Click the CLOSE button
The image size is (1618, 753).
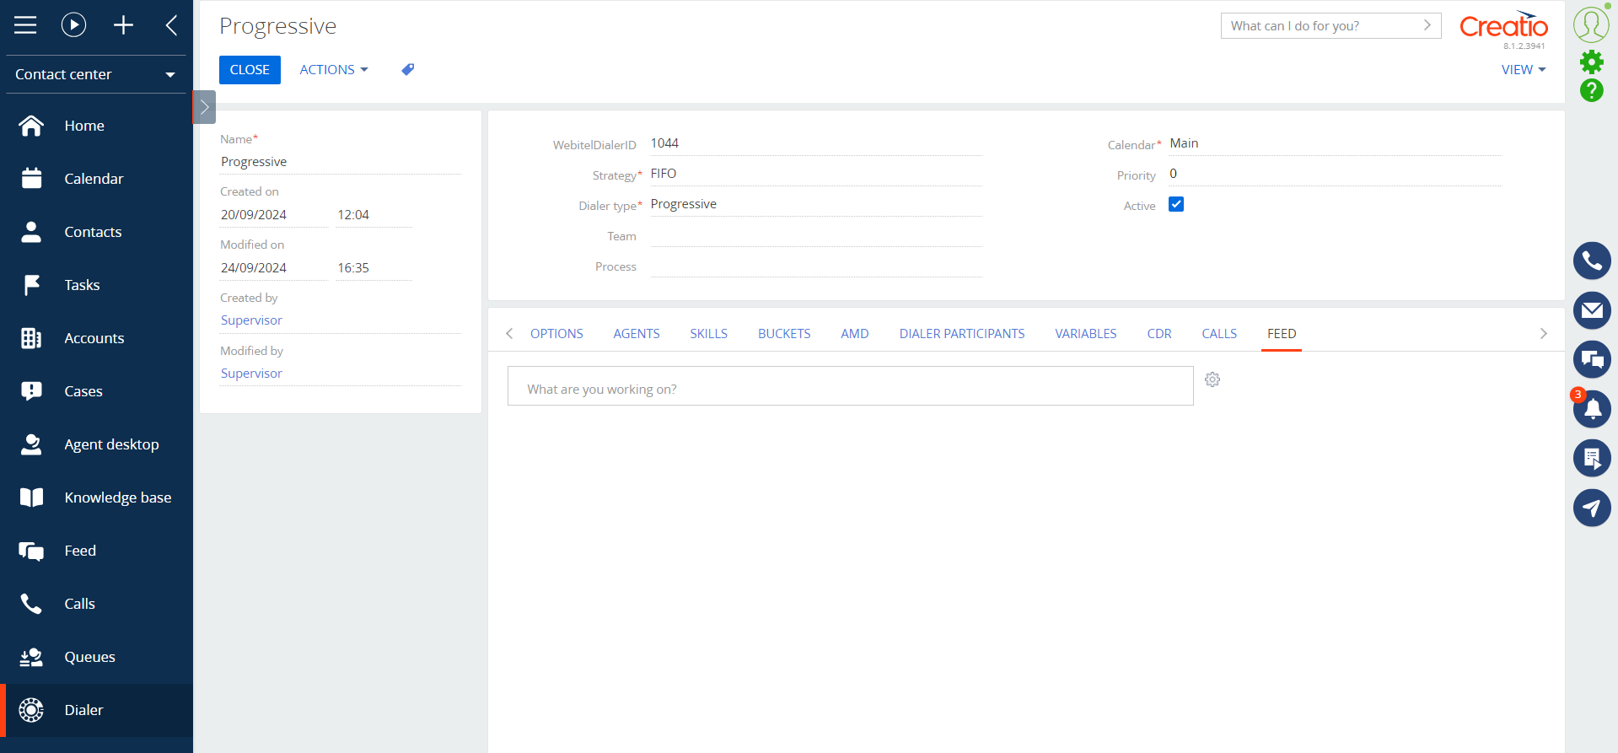pos(250,70)
